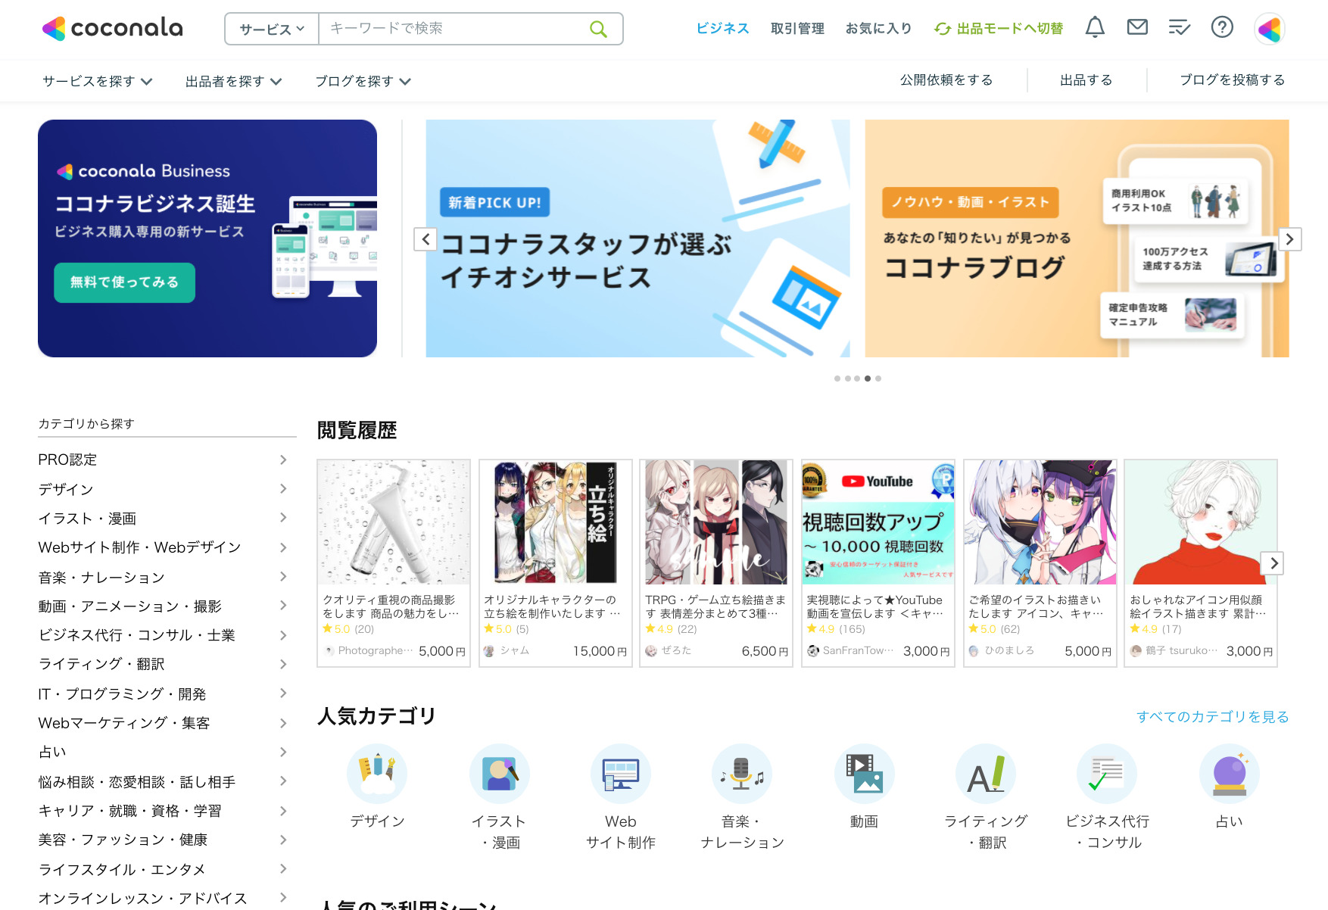Open the すべてのカテゴリを見る link
1328x910 pixels.
point(1212,717)
